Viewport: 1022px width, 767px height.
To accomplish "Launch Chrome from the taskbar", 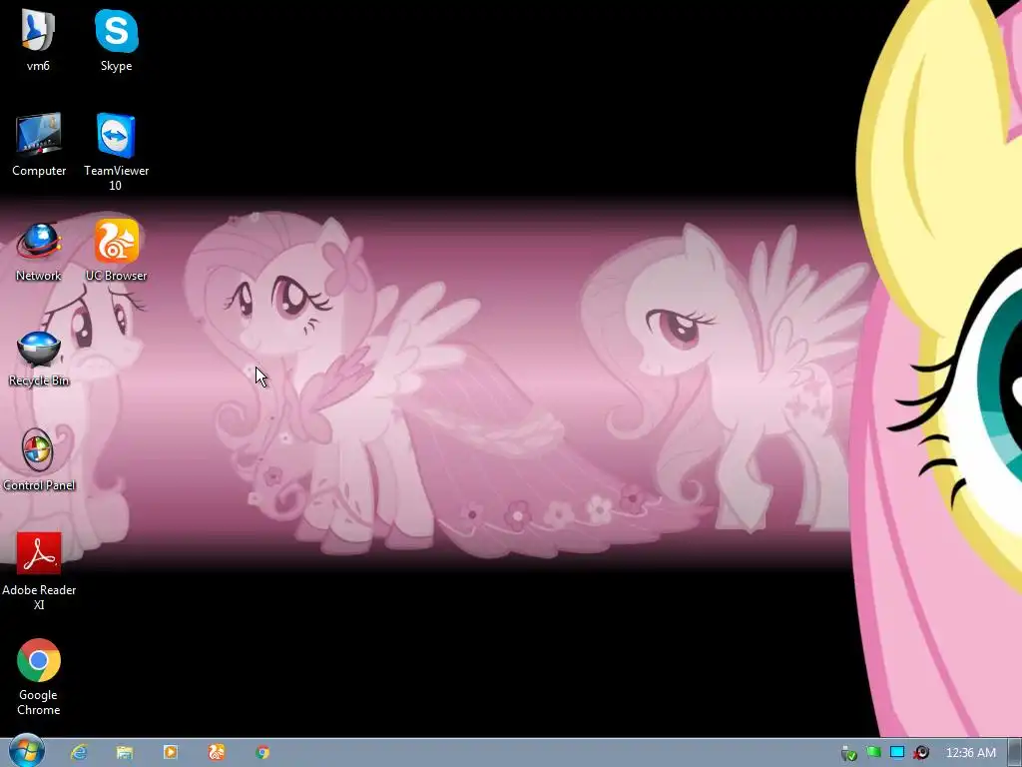I will (x=262, y=752).
